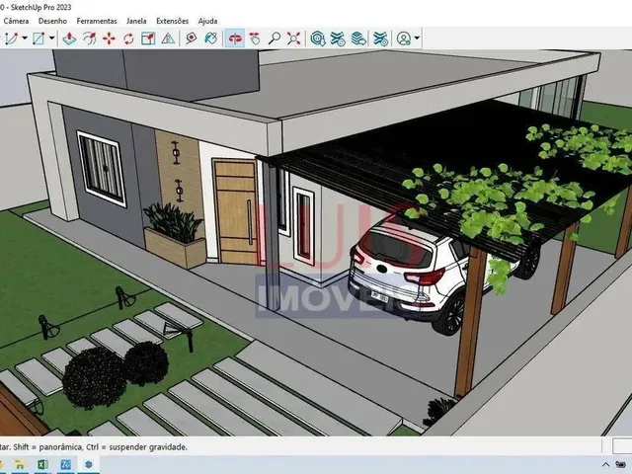Viewport: 632px width, 474px height.
Task: Open the Ajuda menu
Action: [207, 21]
